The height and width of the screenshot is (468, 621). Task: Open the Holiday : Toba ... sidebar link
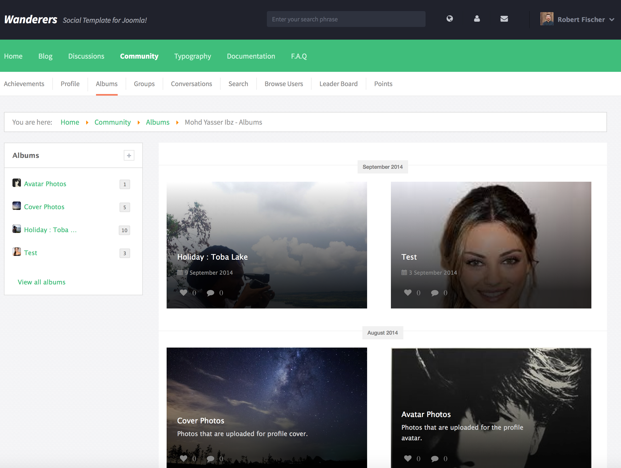pos(50,230)
